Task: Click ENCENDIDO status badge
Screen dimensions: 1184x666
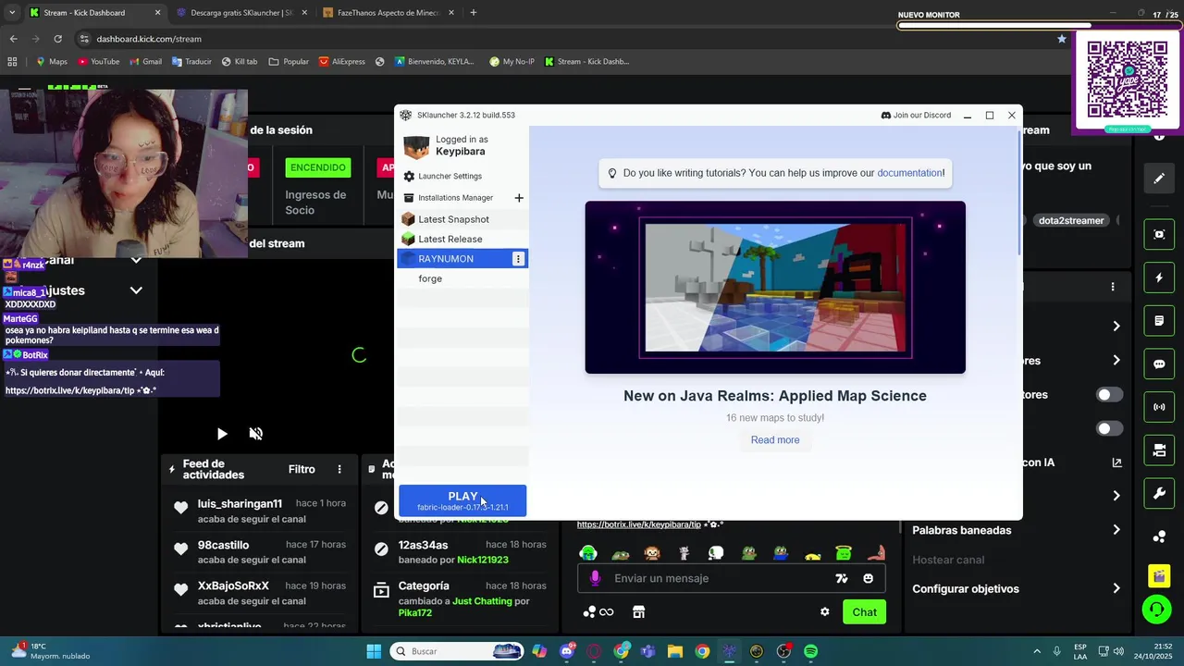Action: (x=317, y=167)
